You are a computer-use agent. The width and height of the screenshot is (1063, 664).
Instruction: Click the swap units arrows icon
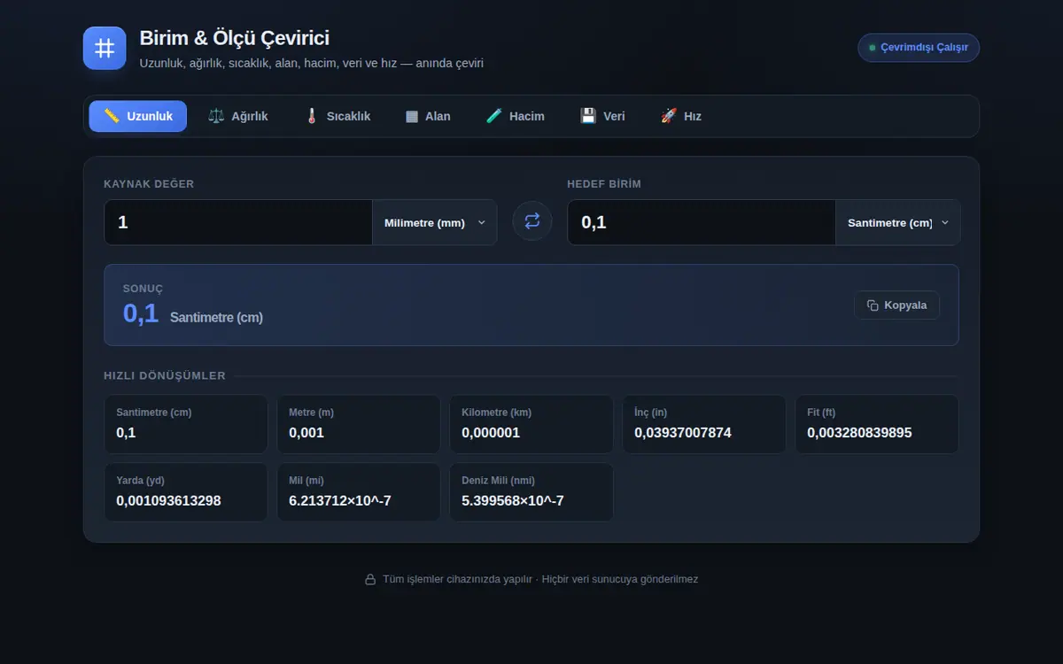532,221
